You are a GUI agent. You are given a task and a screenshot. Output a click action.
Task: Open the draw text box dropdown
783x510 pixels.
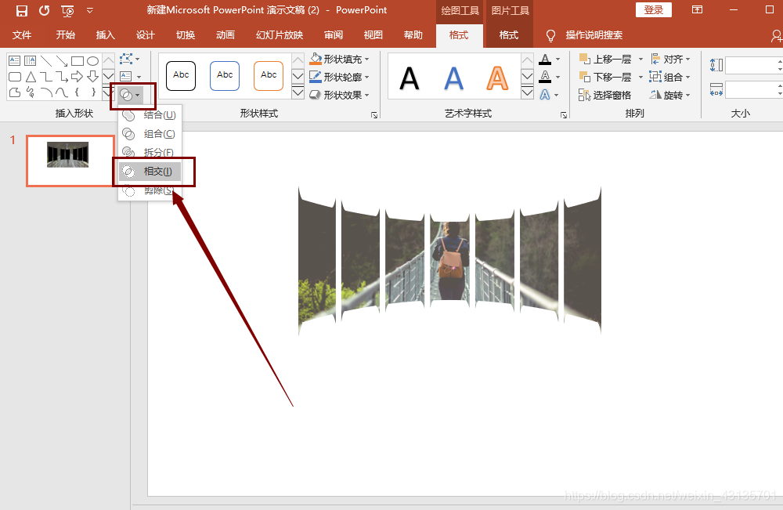click(130, 77)
